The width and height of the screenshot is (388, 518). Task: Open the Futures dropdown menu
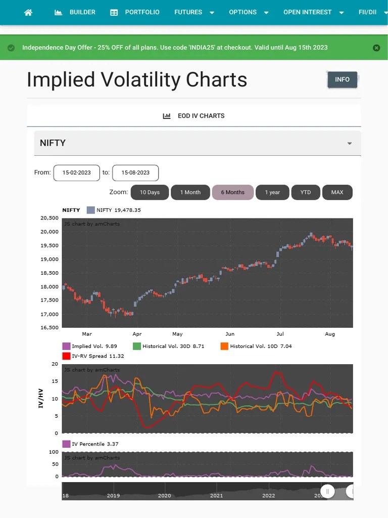point(194,12)
